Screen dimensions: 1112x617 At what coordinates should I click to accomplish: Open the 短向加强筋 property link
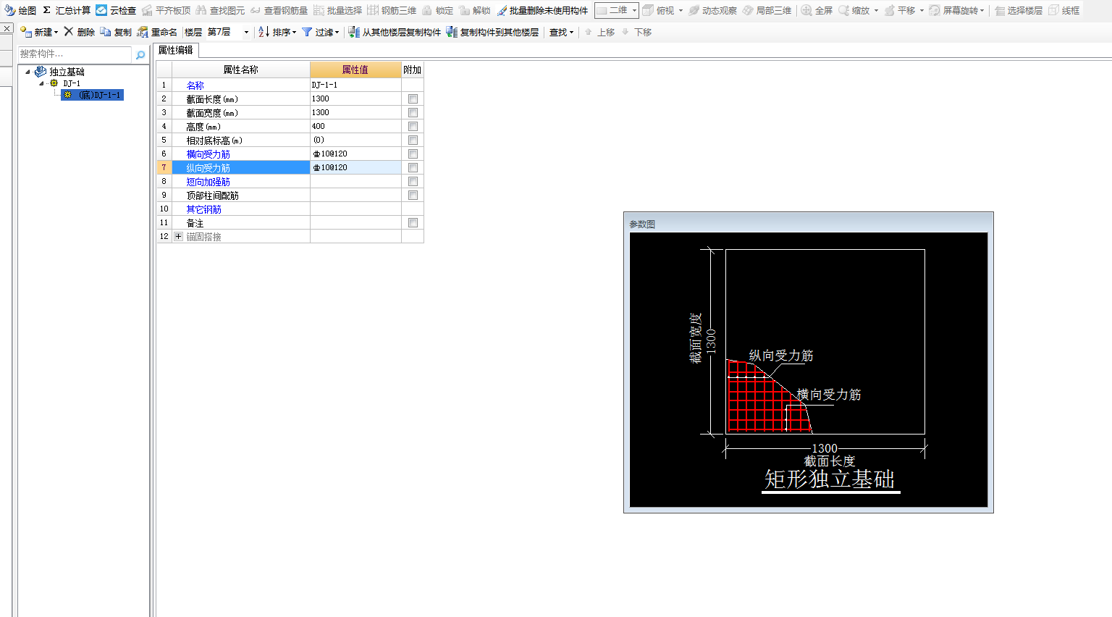[208, 181]
